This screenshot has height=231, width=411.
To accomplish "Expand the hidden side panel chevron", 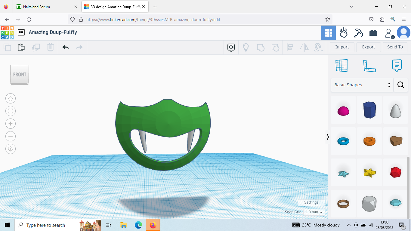I will tap(328, 137).
